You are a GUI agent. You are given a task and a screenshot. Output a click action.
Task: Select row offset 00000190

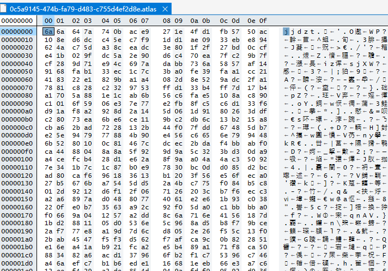(17, 231)
